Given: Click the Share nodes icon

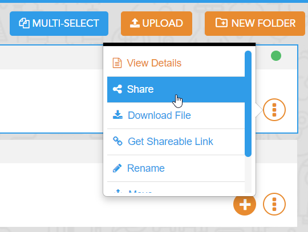Looking at the screenshot, I should (x=117, y=89).
